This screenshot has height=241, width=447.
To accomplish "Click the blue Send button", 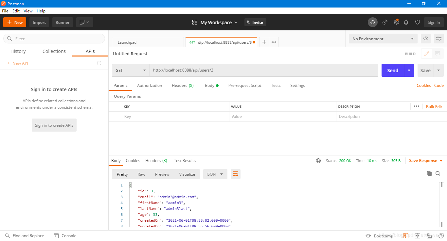I will click(393, 70).
